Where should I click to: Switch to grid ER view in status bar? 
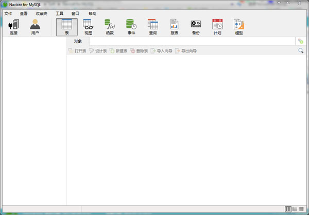pos(301,209)
